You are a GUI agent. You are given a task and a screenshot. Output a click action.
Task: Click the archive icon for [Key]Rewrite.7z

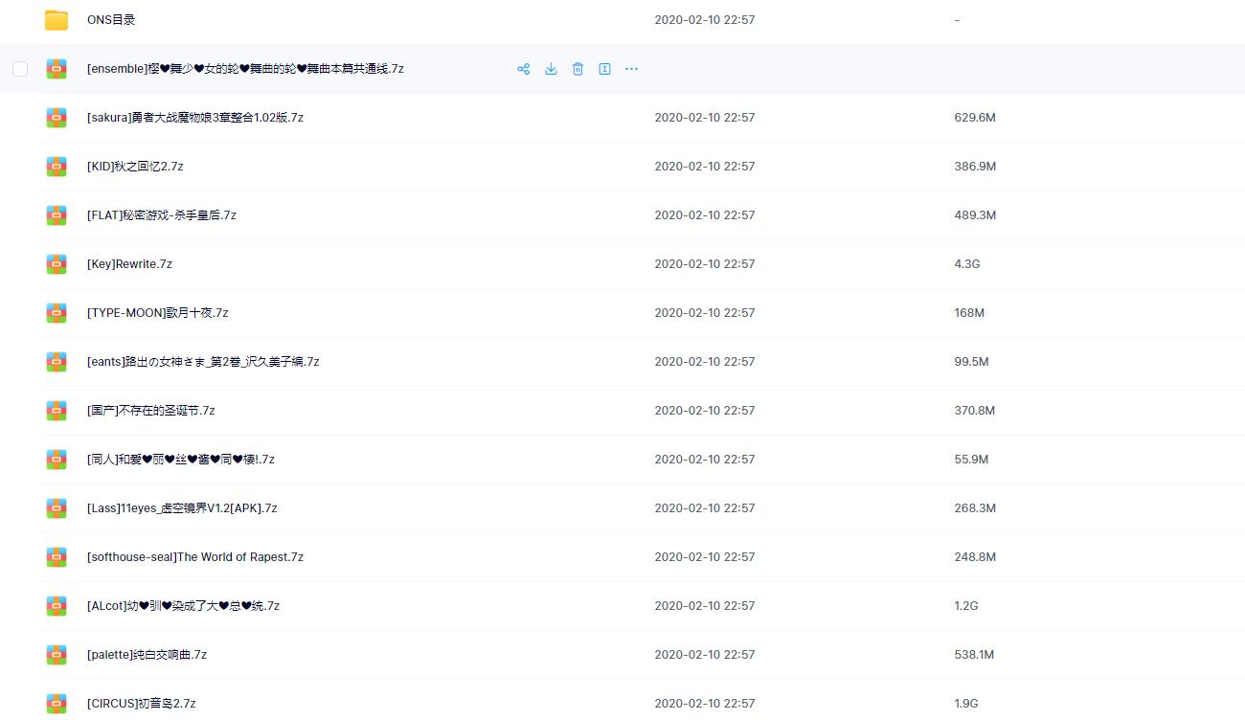57,264
